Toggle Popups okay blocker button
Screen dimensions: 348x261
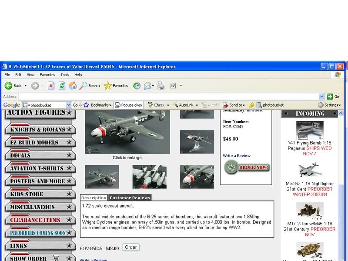129,105
